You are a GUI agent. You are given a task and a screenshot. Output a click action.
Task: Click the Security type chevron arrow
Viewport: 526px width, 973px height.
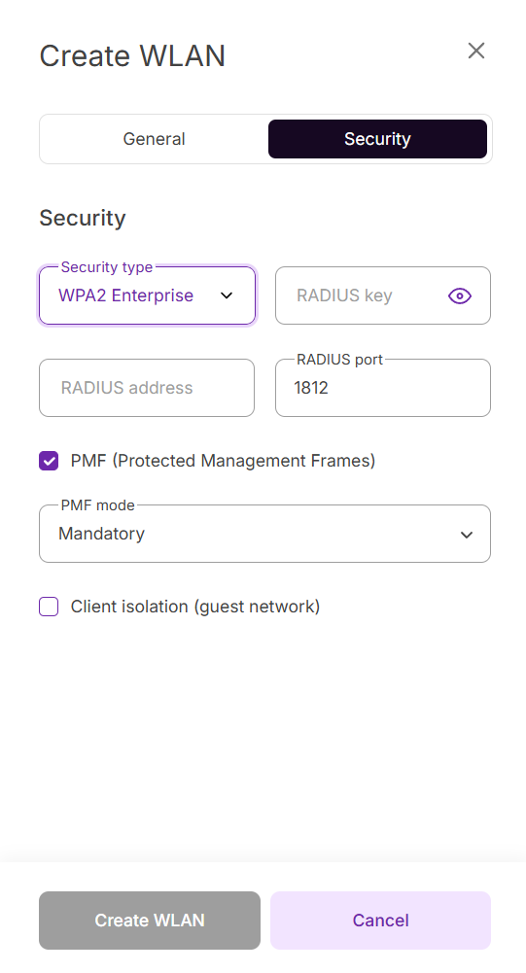click(x=227, y=295)
